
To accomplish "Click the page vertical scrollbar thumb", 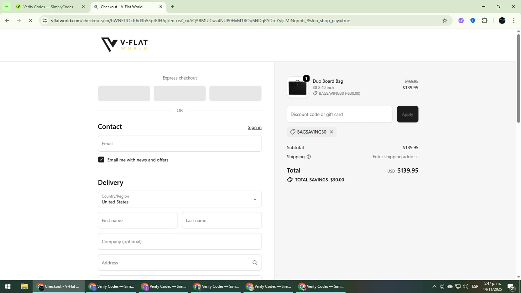I will [x=518, y=78].
